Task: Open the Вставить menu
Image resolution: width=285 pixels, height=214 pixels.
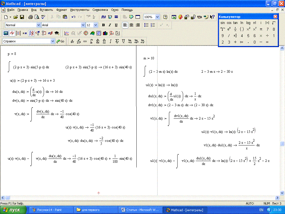Action: (46, 10)
